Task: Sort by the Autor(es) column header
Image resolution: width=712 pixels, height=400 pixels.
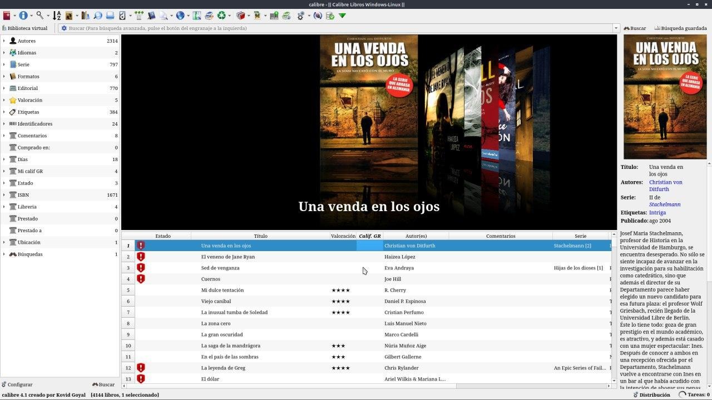Action: [416, 236]
